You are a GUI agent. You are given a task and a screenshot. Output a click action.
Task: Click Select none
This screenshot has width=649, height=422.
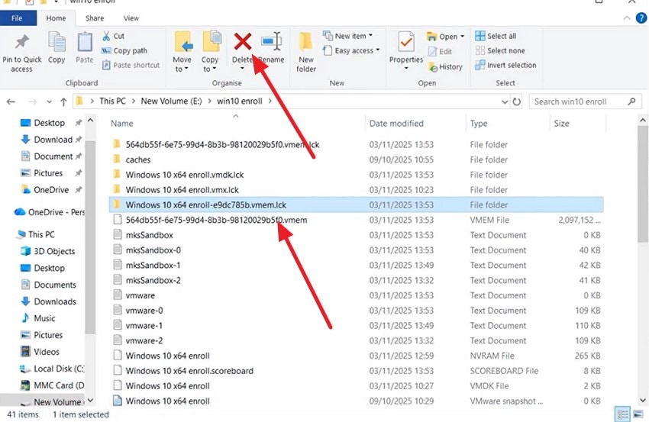click(x=500, y=50)
